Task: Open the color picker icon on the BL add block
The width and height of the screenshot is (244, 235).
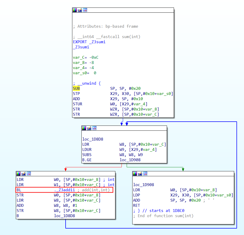Action: (18, 173)
